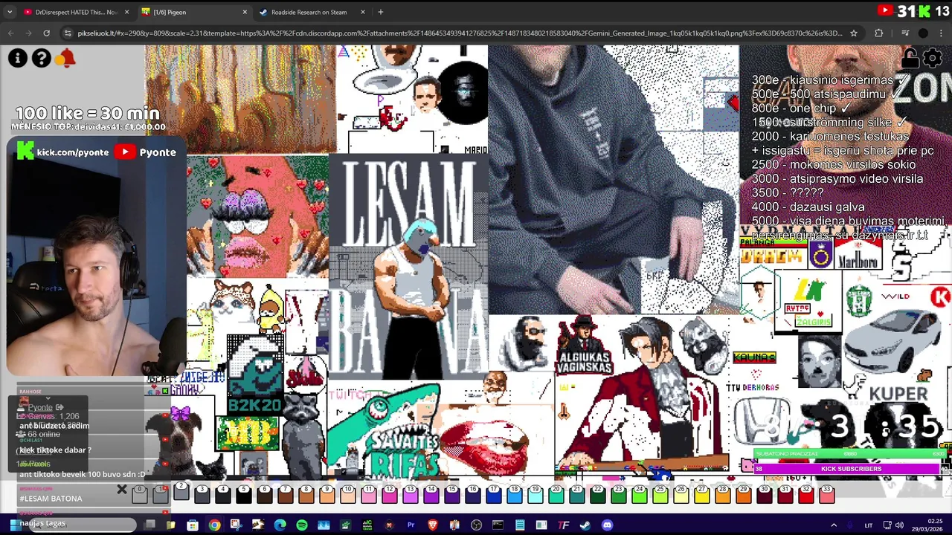The height and width of the screenshot is (535, 952).
Task: Pick green palette color number 23
Action: point(618,494)
